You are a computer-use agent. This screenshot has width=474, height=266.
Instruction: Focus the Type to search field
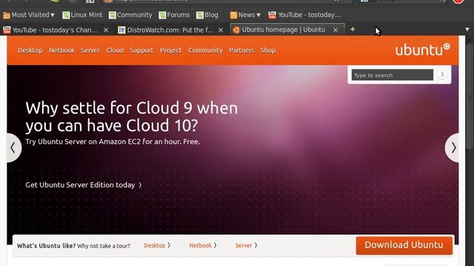[392, 75]
